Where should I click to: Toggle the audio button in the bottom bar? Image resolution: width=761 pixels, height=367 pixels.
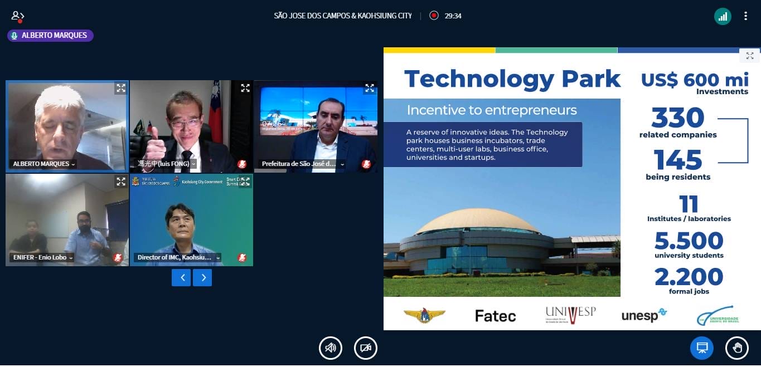(331, 348)
